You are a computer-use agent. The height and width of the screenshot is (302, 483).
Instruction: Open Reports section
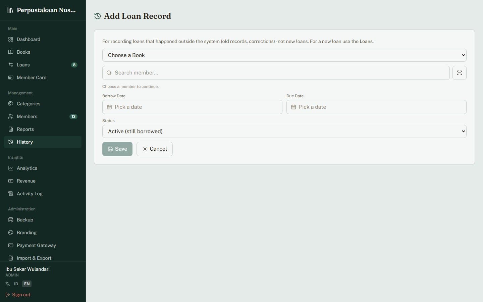tap(43, 129)
